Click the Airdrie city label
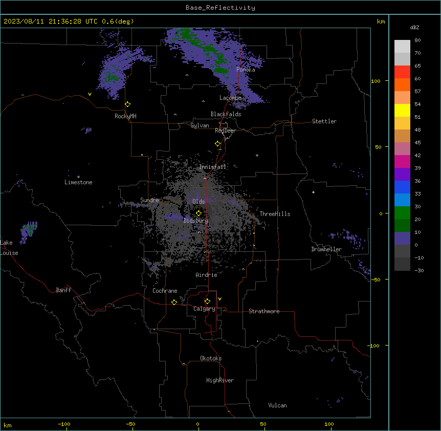The image size is (441, 431). click(x=206, y=275)
